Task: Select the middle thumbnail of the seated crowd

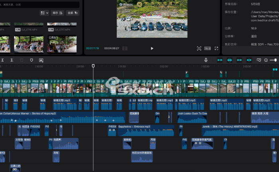Action: click(29, 44)
